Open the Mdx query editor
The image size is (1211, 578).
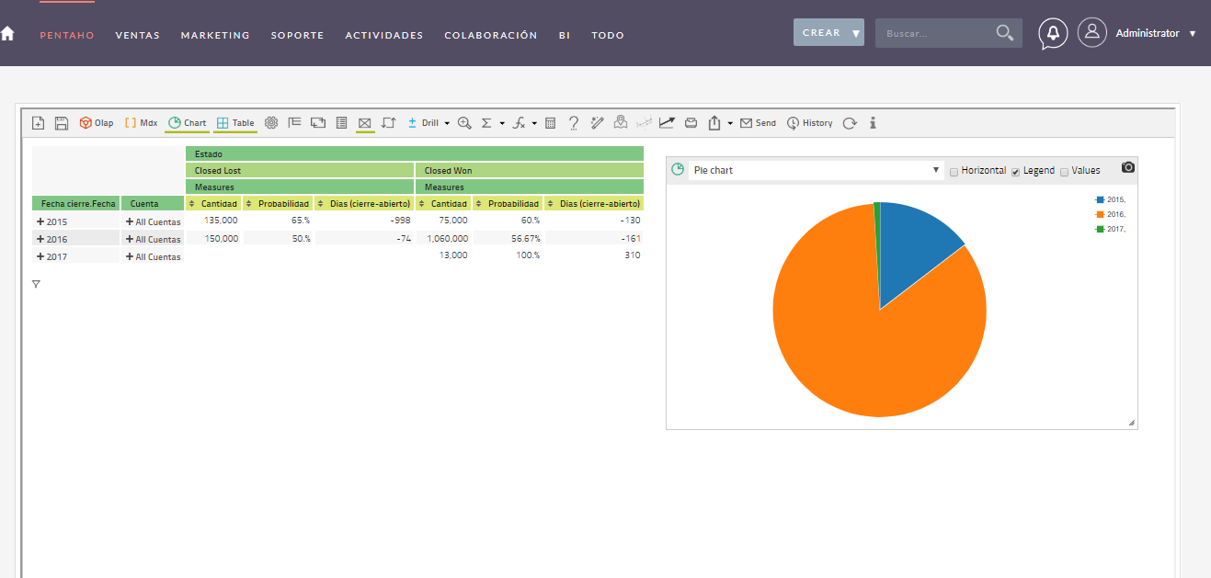coord(141,122)
